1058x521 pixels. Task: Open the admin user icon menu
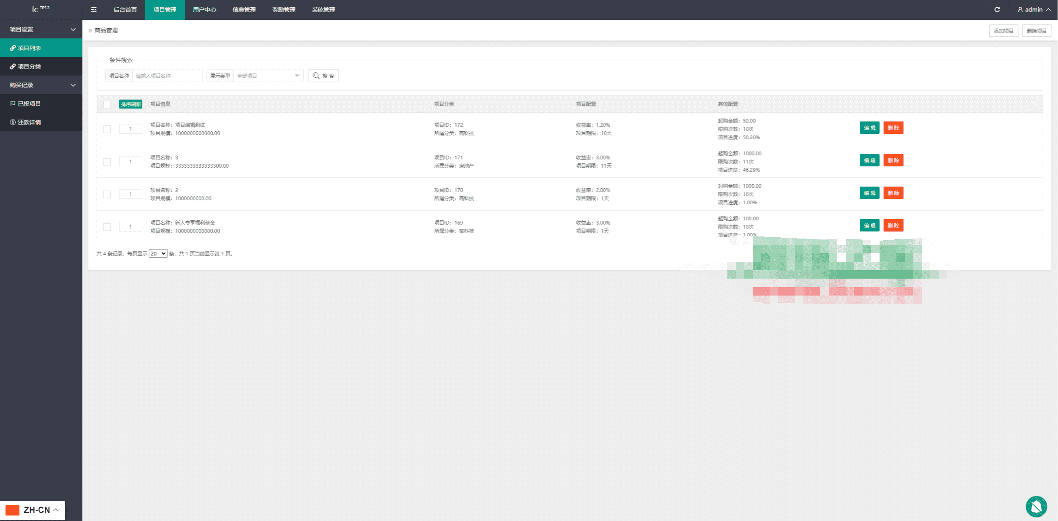point(1020,10)
